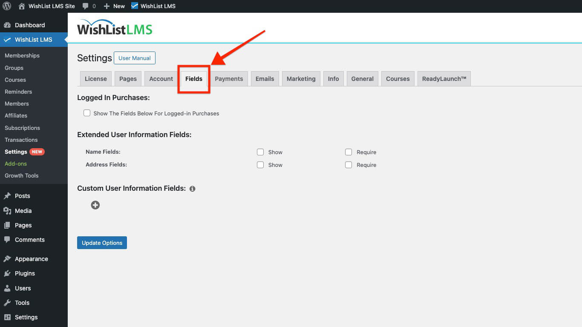Open the comments bubble in admin bar

pos(84,6)
